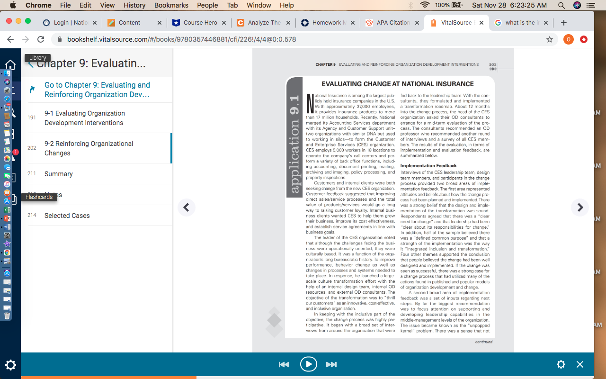Viewport: 606px width, 379px height.
Task: Bookmark this page with the star icon
Action: (550, 39)
